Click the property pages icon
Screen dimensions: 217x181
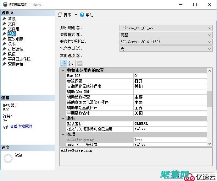(x=80, y=63)
